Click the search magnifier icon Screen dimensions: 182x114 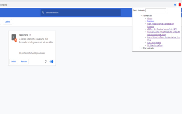pos(43,13)
